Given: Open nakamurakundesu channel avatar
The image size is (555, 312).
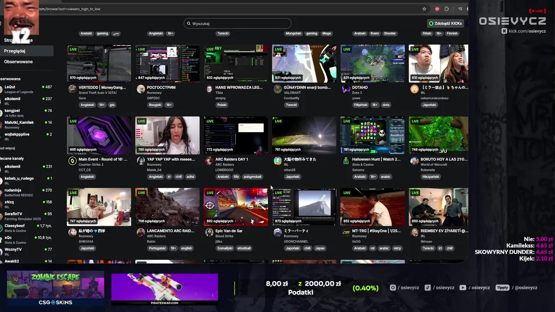Looking at the screenshot, I should (415, 89).
